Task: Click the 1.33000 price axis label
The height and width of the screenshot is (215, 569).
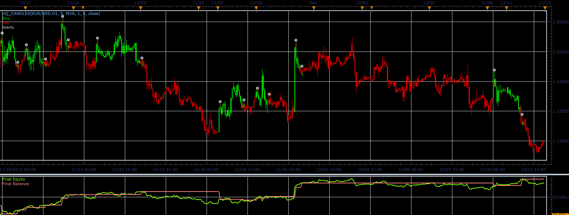Action: [561, 111]
